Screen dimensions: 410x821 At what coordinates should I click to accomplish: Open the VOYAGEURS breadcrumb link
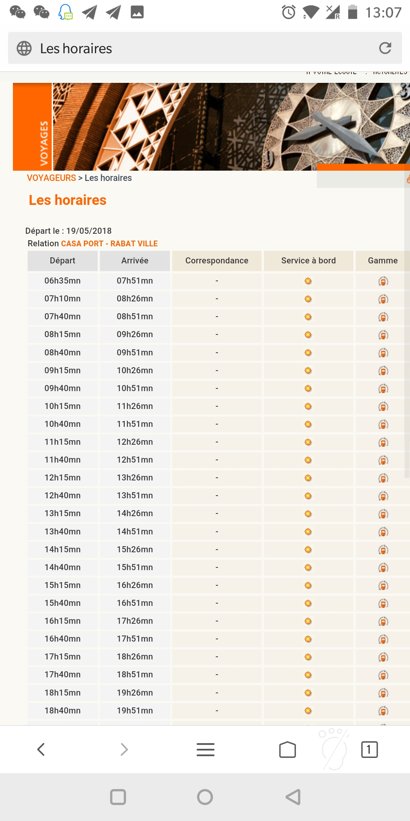tap(51, 178)
